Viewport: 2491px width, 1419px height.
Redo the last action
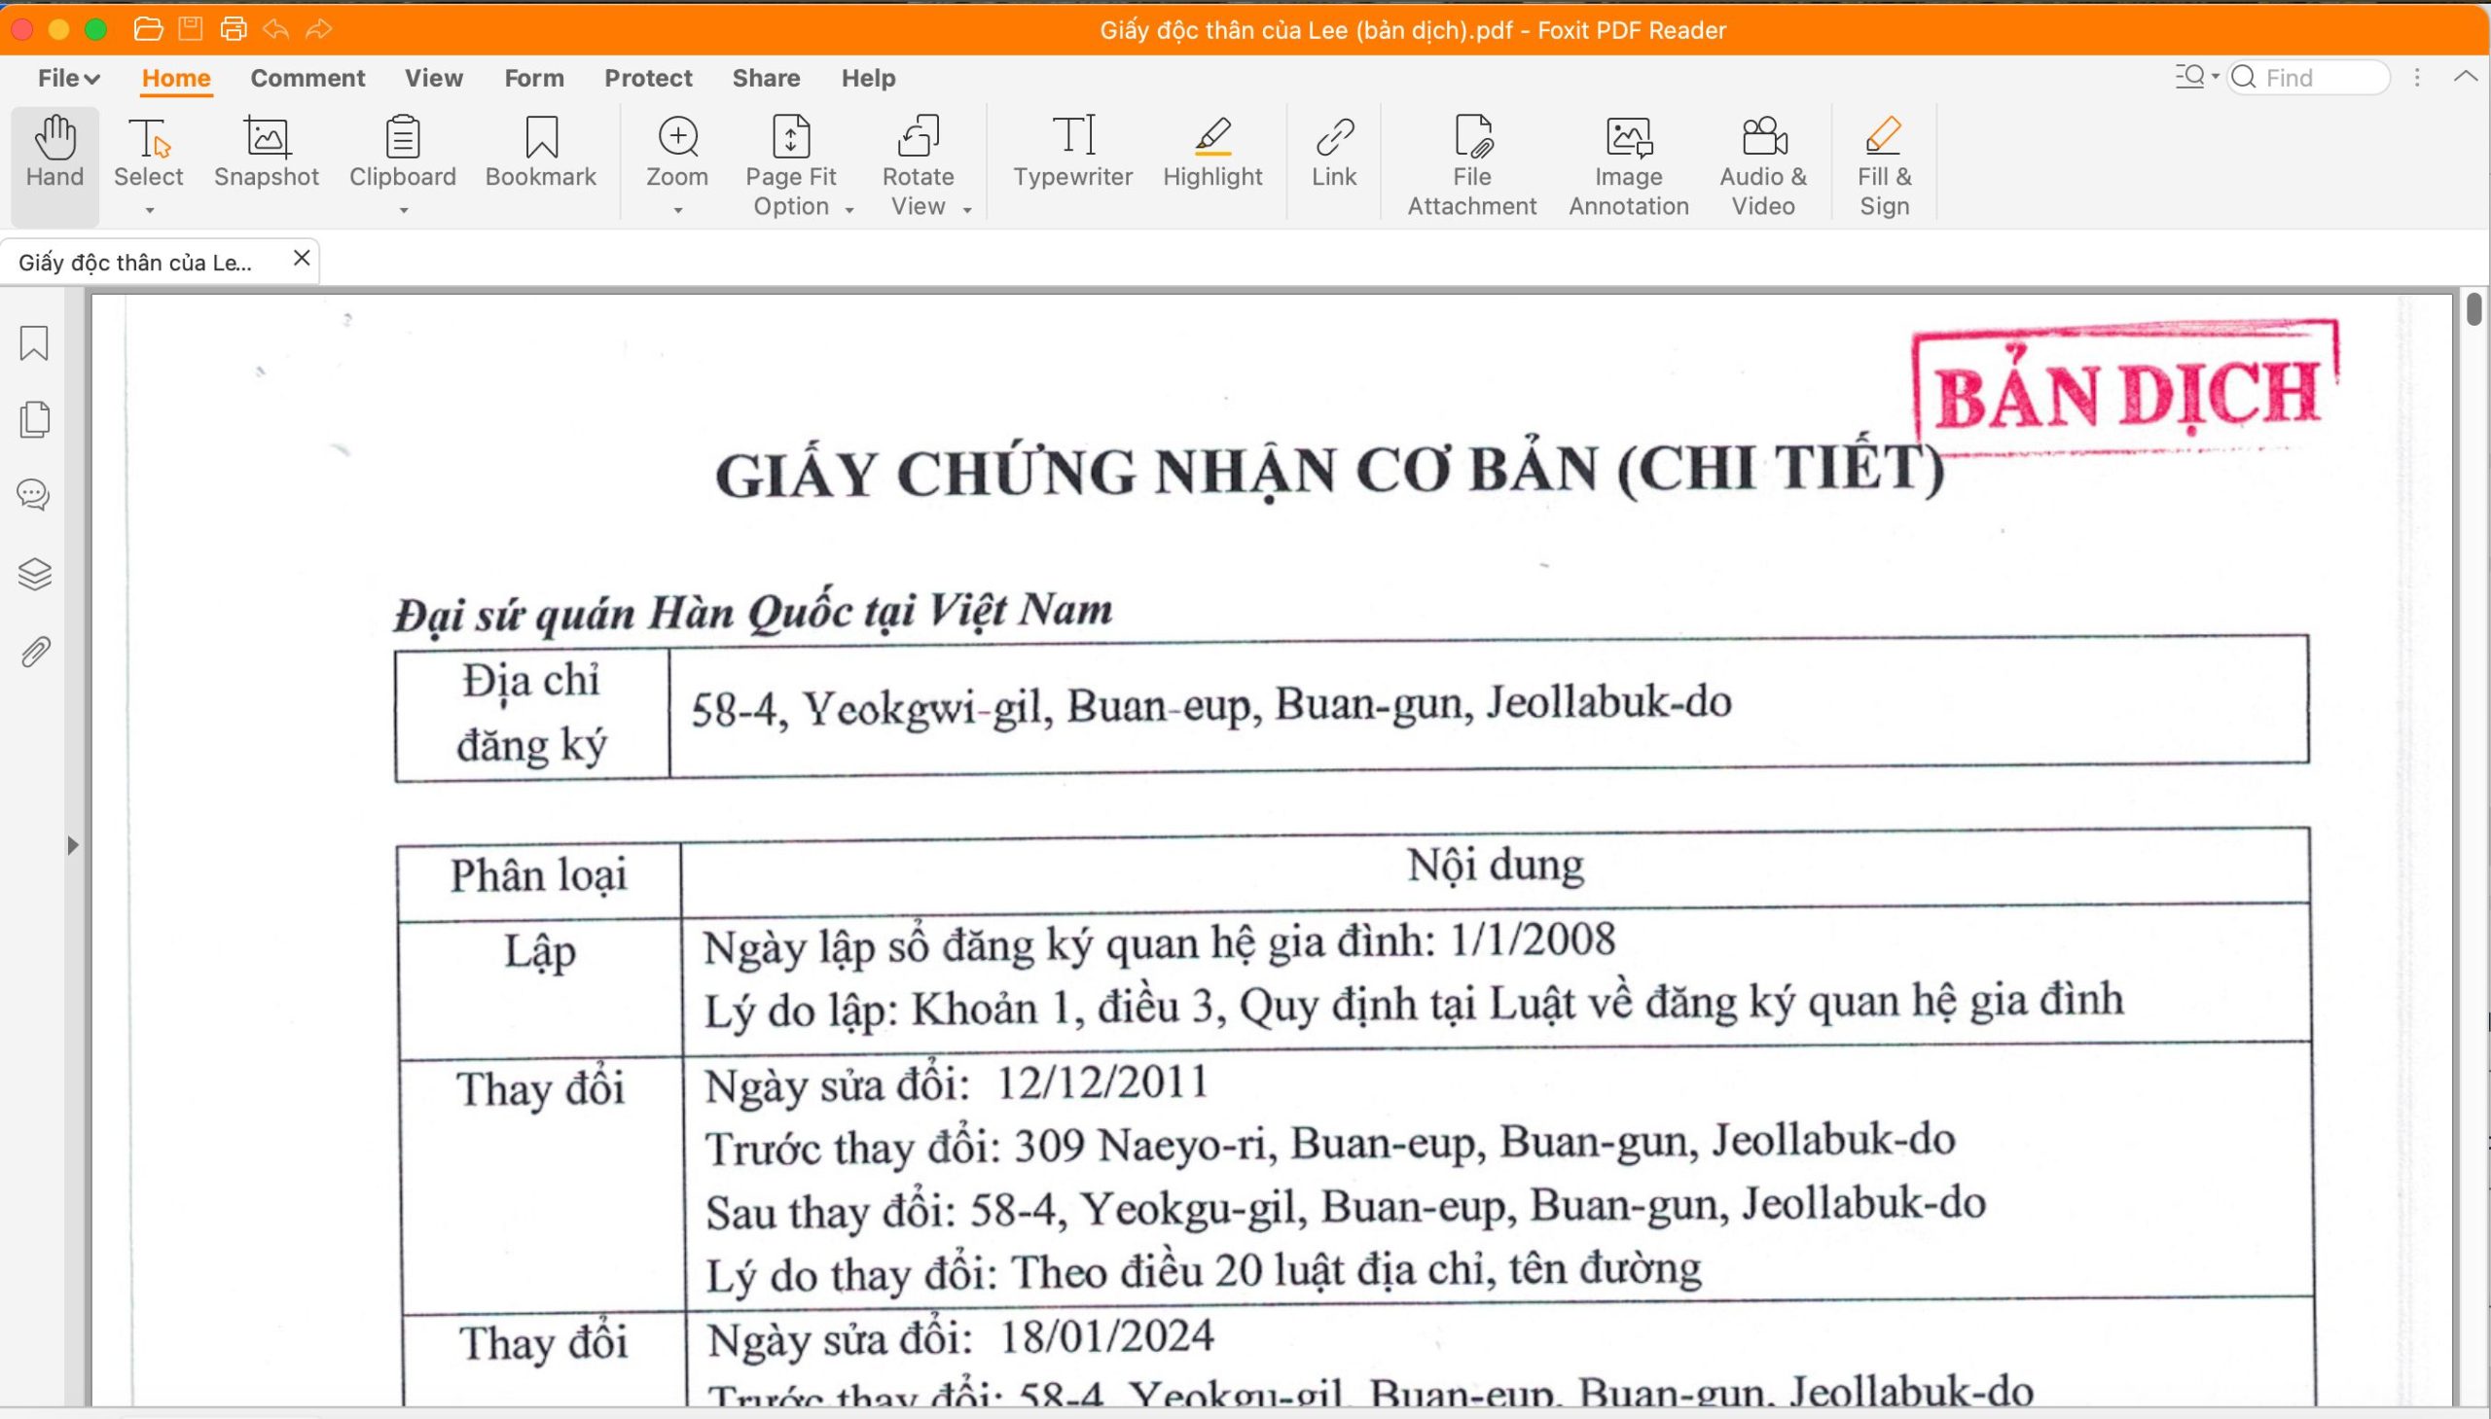click(319, 29)
